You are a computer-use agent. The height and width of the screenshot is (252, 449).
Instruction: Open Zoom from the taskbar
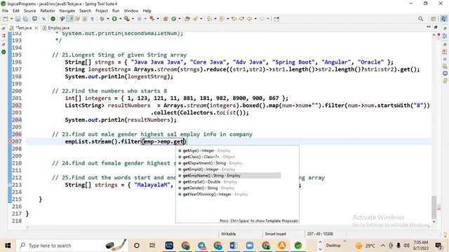coord(250,246)
